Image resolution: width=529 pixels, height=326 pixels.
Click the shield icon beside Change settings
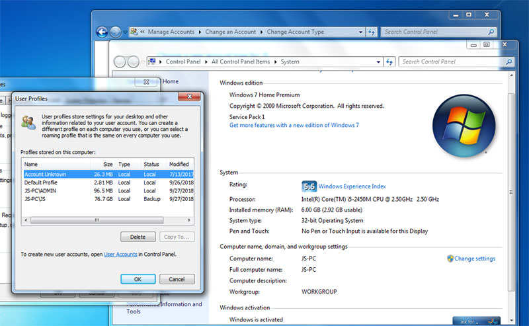point(450,259)
